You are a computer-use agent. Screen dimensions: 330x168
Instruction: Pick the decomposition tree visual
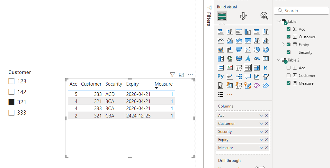(x=239, y=76)
